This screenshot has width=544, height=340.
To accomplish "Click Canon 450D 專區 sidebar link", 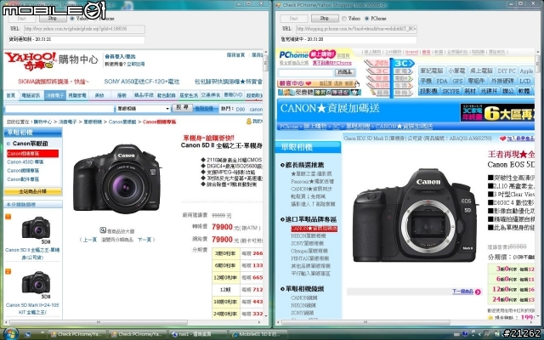I will tap(25, 162).
